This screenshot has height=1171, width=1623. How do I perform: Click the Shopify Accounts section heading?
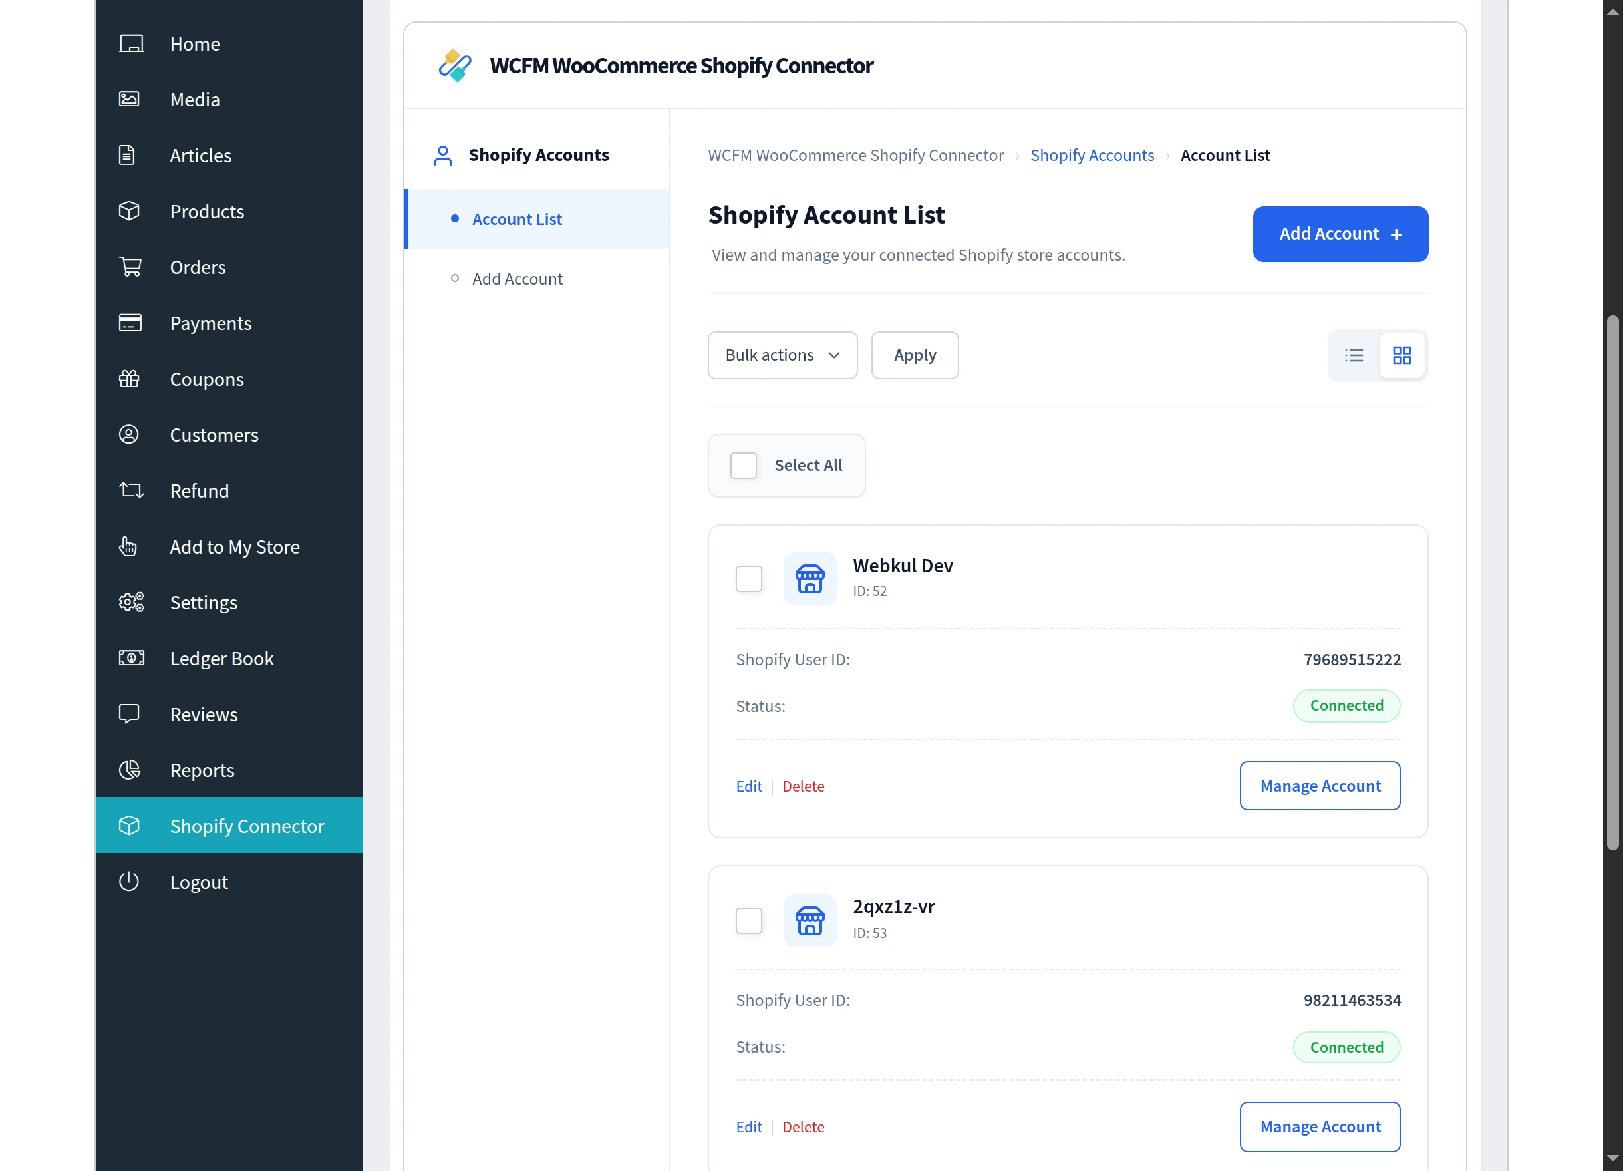tap(539, 155)
